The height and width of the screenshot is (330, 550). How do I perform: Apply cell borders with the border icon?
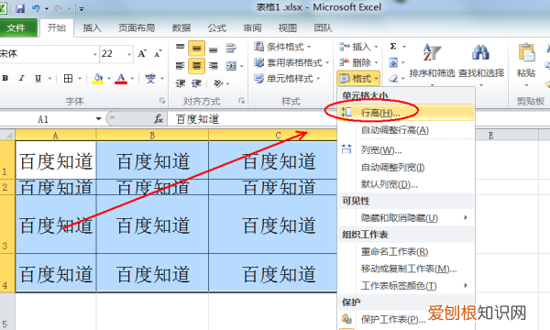(68, 78)
